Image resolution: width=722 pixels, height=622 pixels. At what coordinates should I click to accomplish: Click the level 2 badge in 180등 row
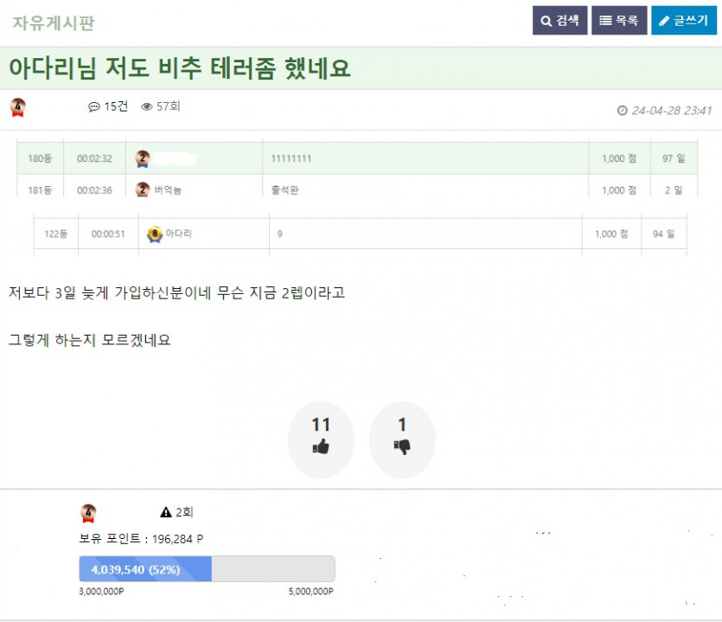pyautogui.click(x=143, y=158)
